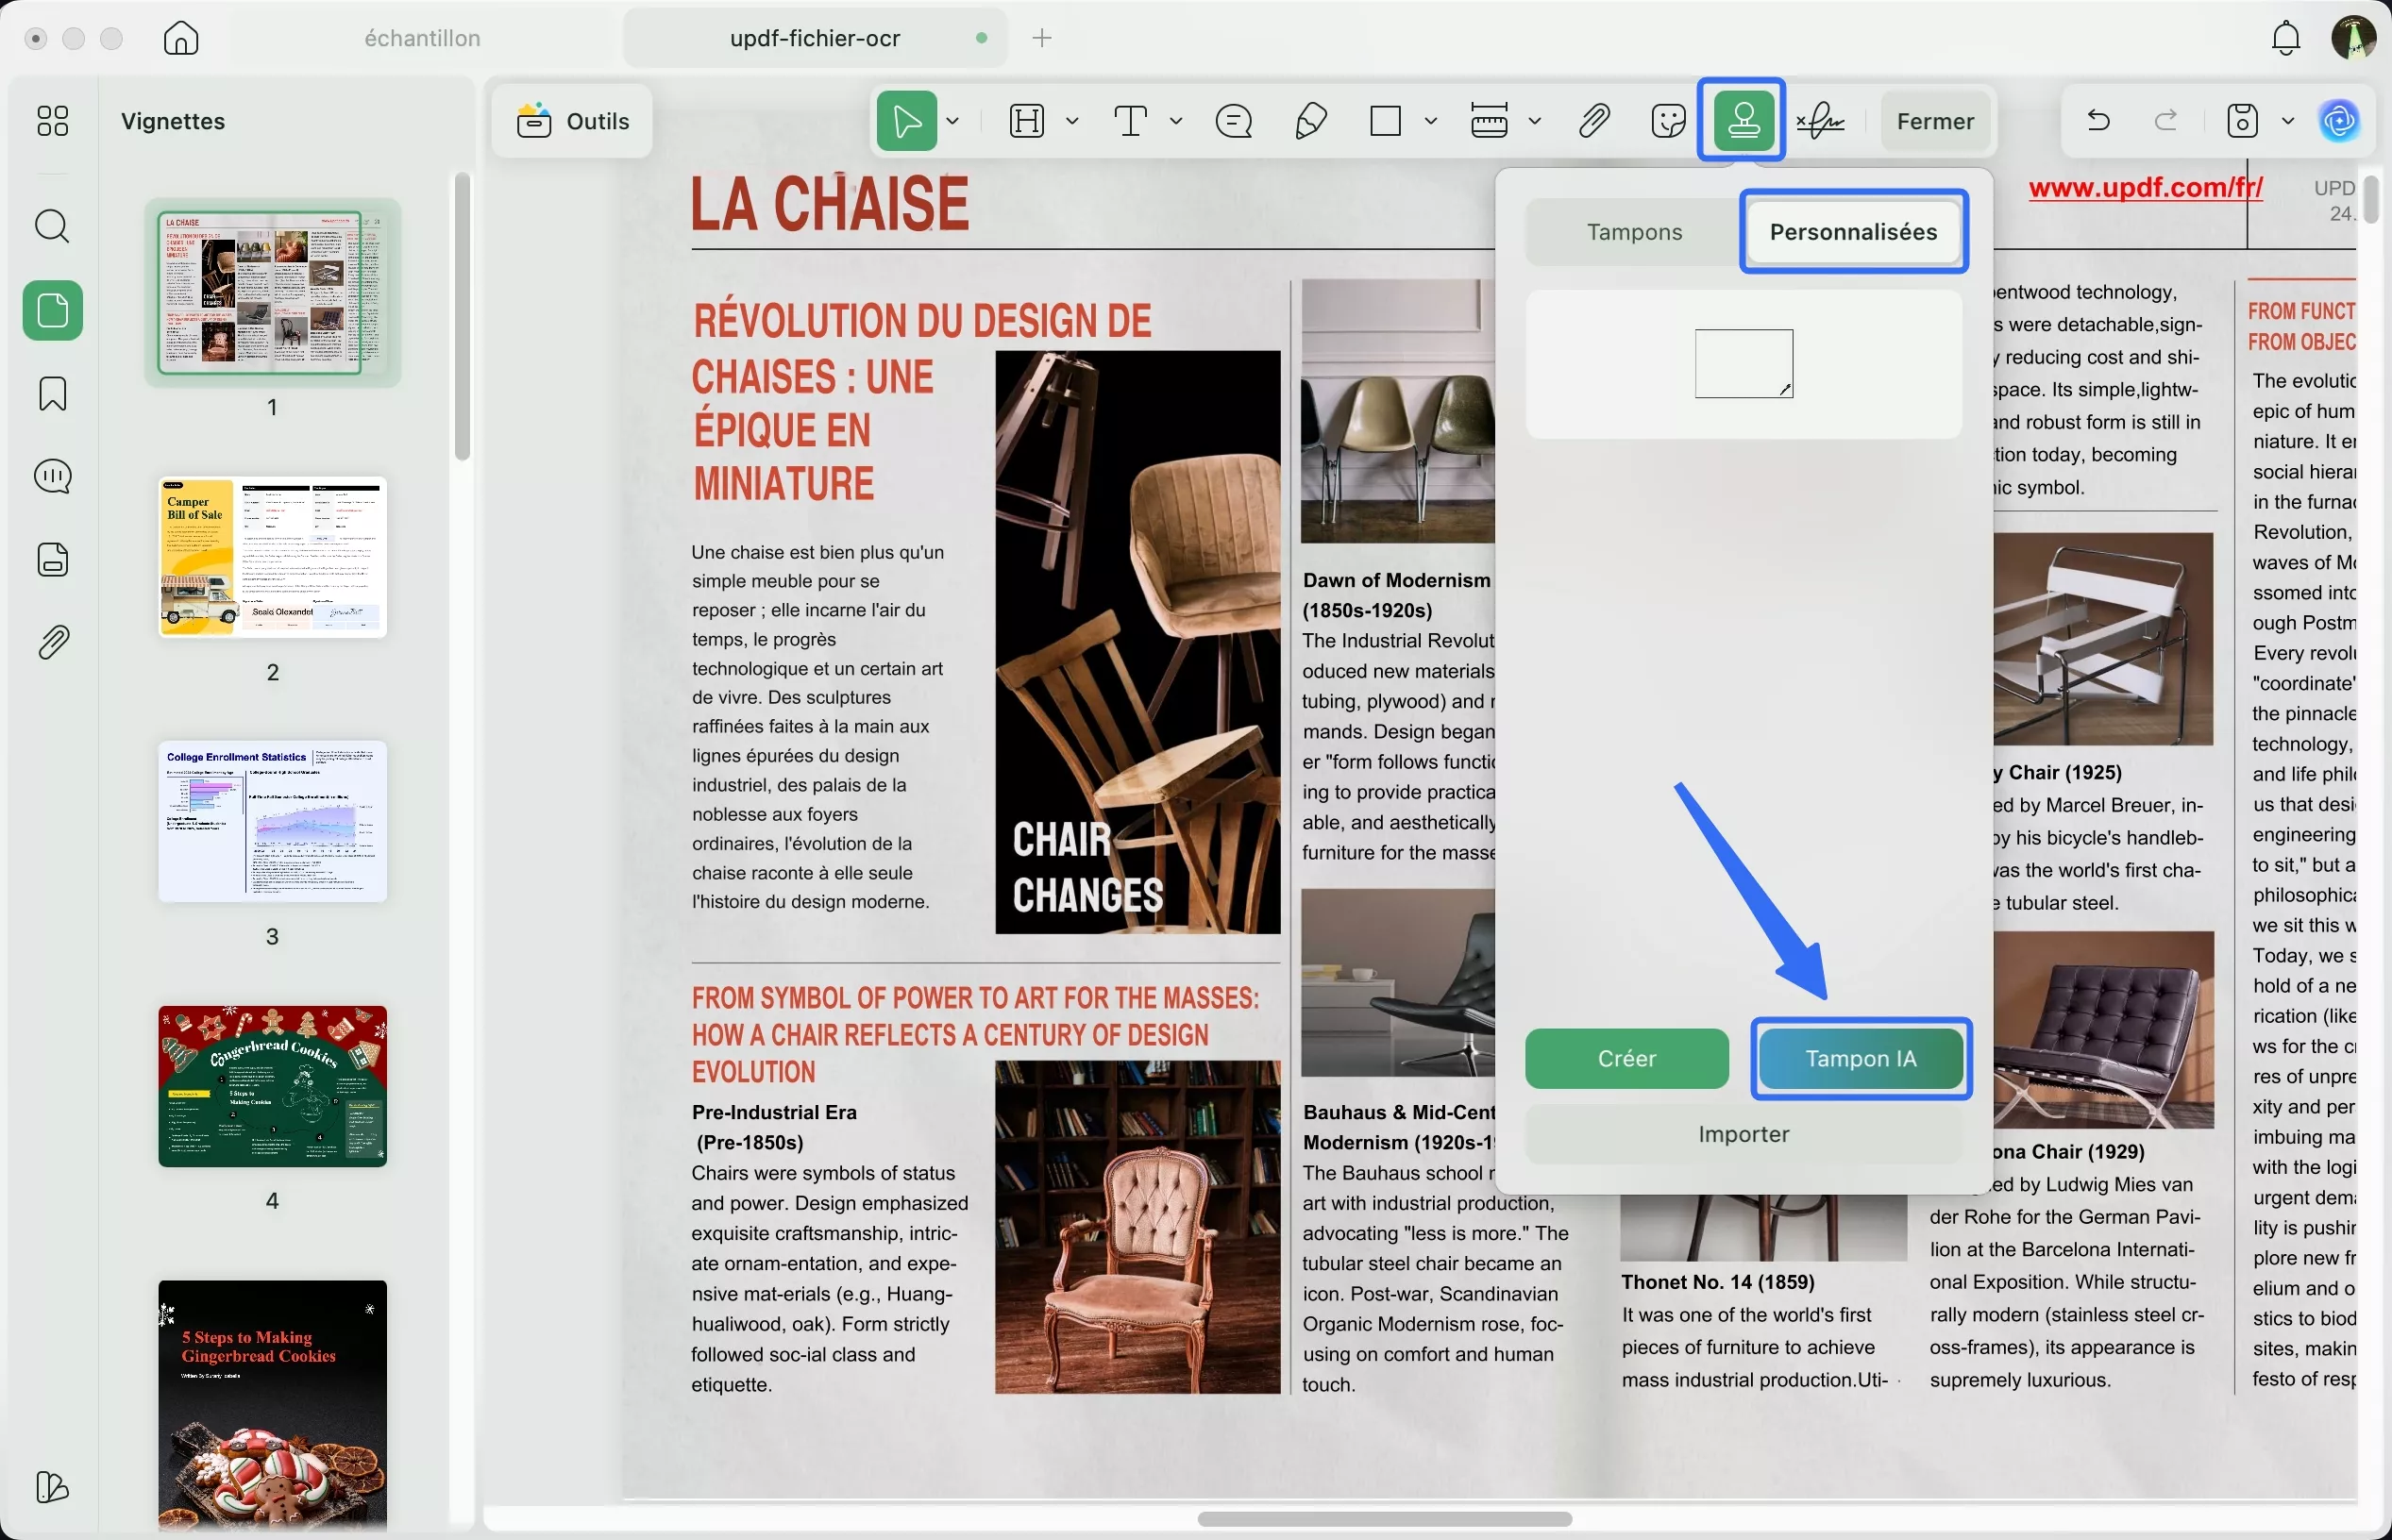Open the bookmarks panel in sidebar
Screen dimensions: 2392x1540
click(52, 394)
